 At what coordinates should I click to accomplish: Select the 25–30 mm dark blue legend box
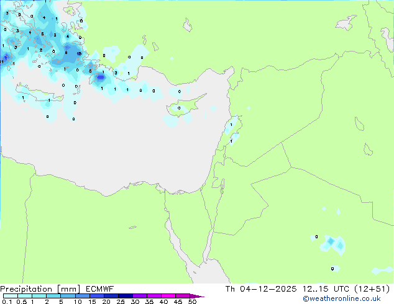[x=125, y=296]
